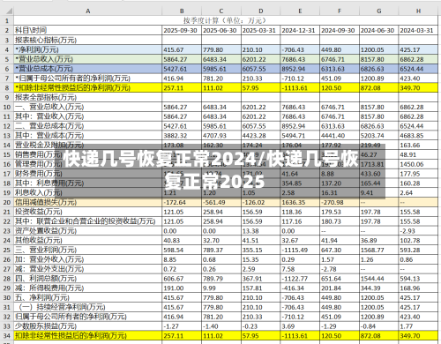The width and height of the screenshot is (441, 344).
Task: Click the -1122.77 total profit value
Action: (x=295, y=279)
